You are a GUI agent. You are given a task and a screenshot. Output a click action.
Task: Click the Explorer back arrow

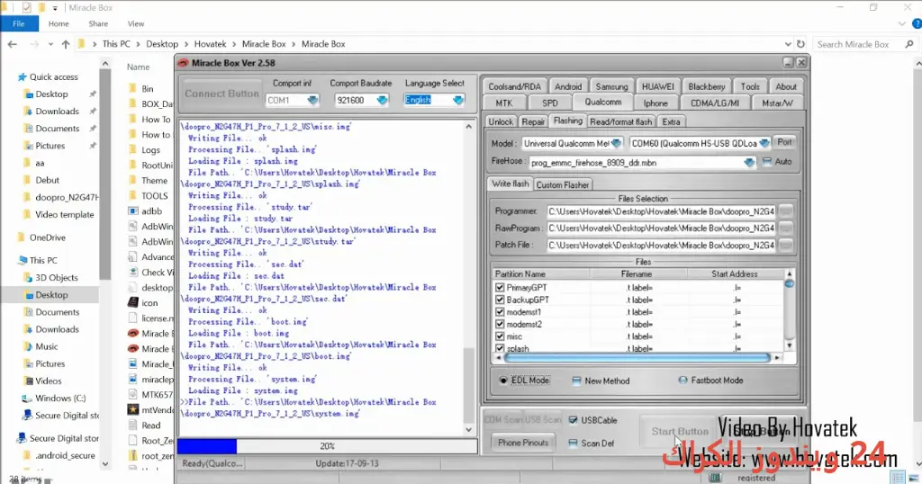coord(13,44)
